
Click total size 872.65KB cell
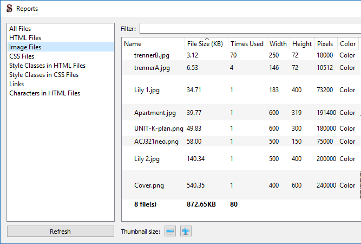click(201, 204)
